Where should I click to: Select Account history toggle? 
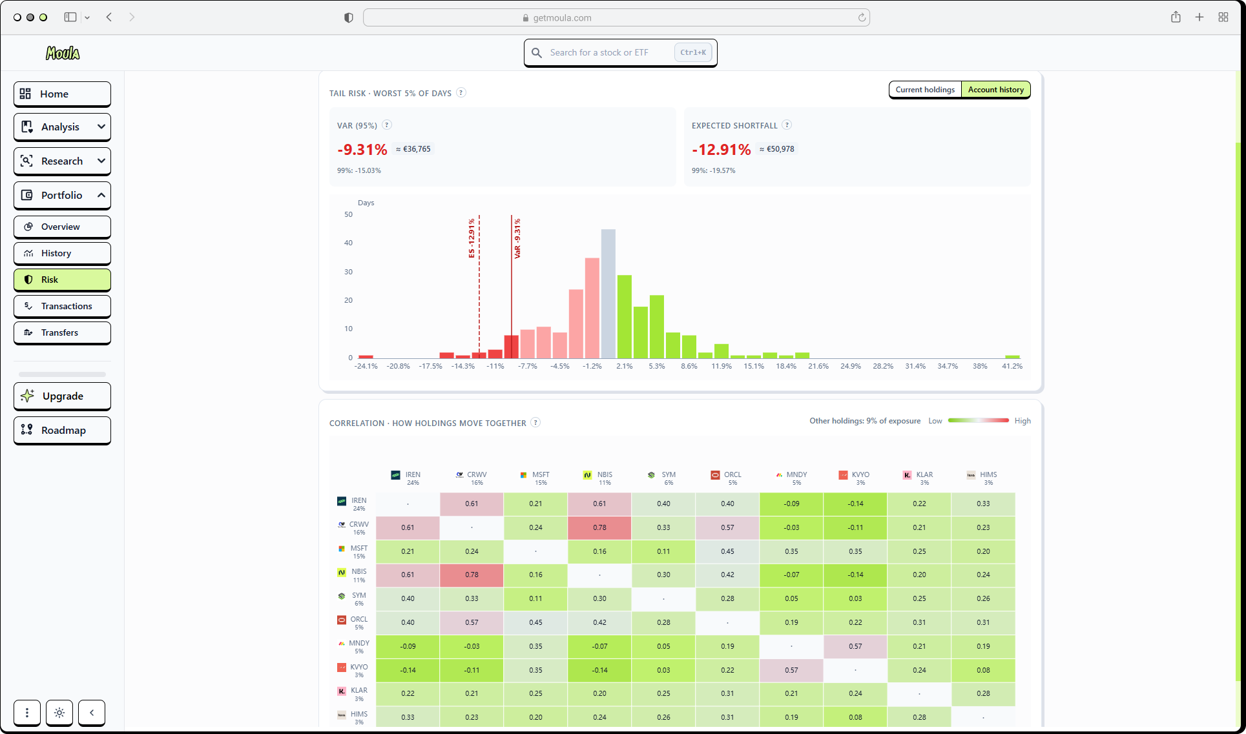coord(995,90)
